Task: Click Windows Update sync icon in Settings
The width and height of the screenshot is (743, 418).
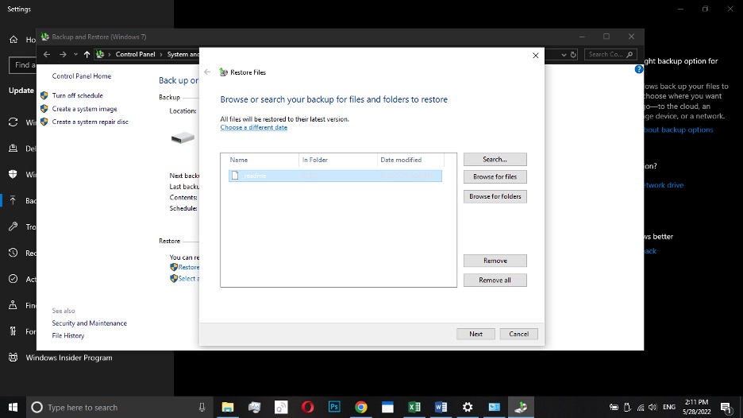Action: pos(13,122)
